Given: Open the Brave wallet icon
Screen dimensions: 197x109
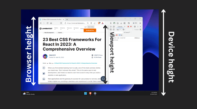Looking at the screenshot, I should click(x=129, y=23).
